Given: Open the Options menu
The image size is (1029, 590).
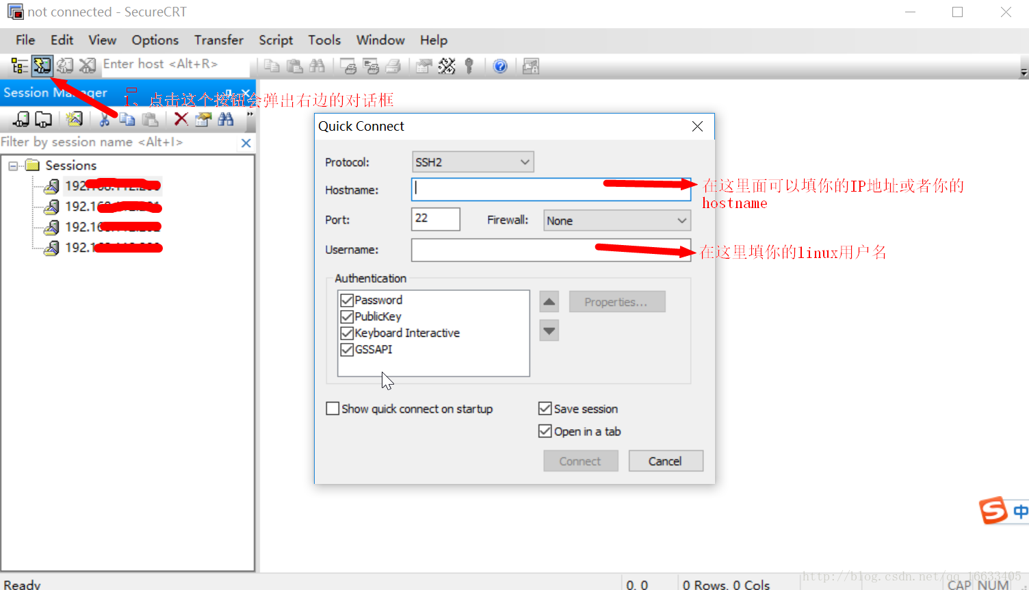Looking at the screenshot, I should click(155, 40).
